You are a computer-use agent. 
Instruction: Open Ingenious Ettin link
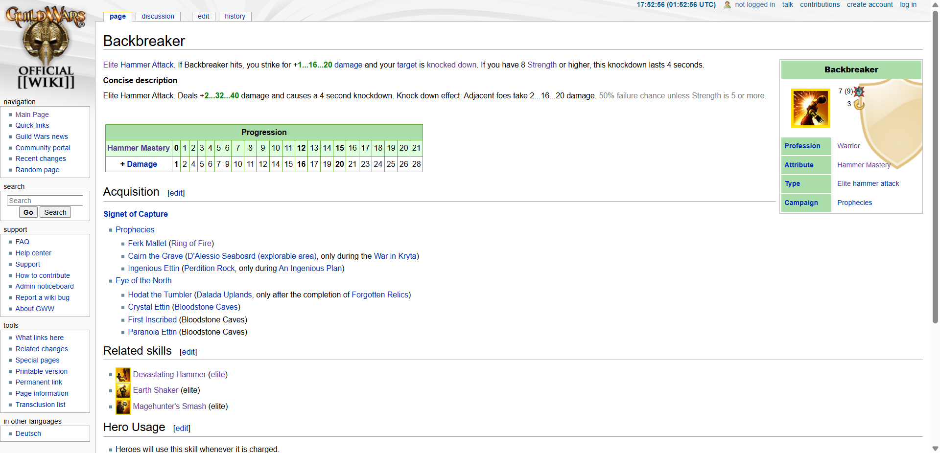[x=154, y=268]
